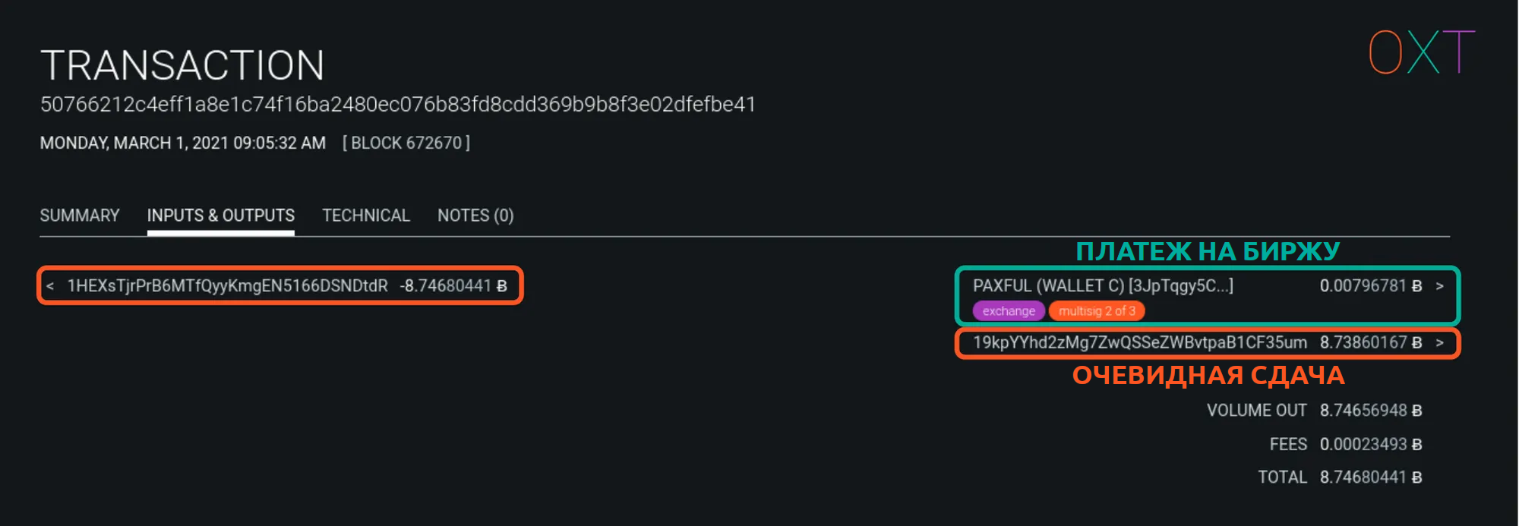Open the Notes (0) tab
1519x526 pixels.
point(475,216)
